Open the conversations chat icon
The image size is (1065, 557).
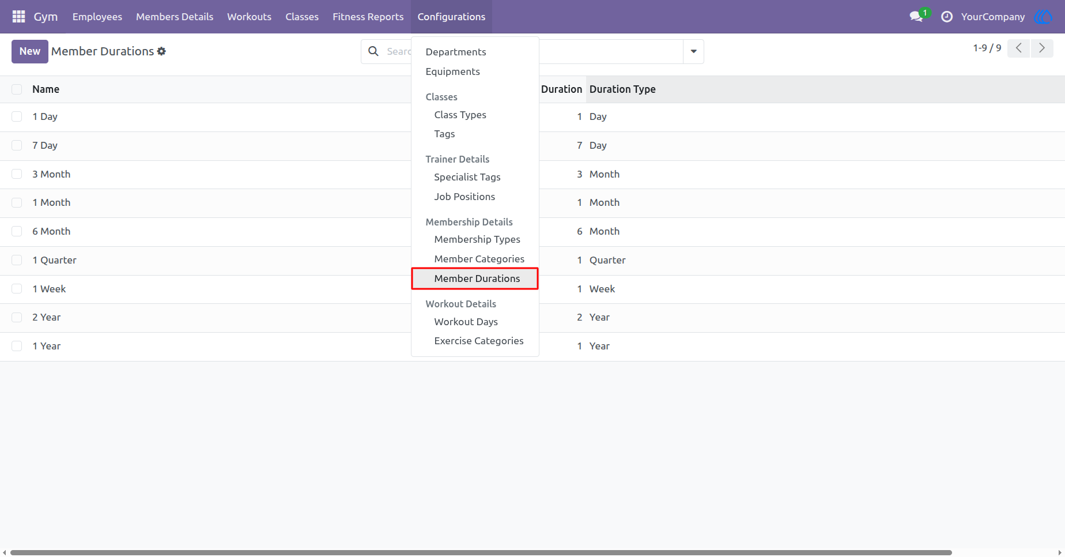[x=916, y=17]
